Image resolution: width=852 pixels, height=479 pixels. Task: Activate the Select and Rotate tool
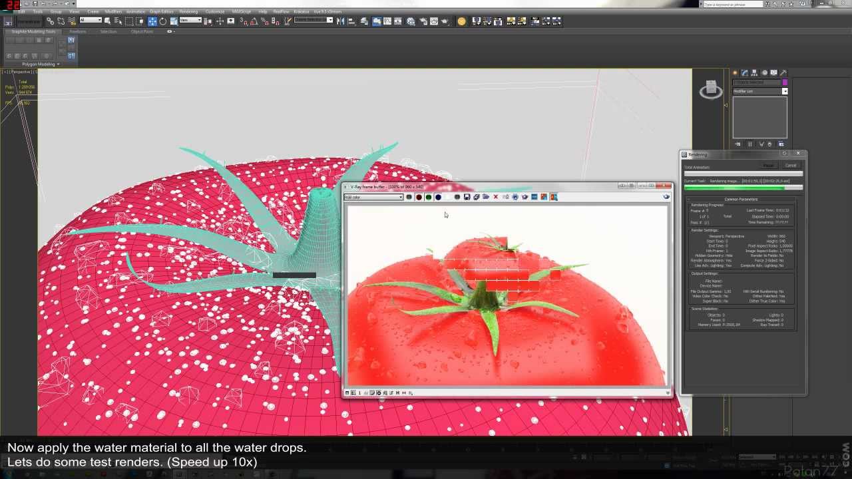(163, 21)
